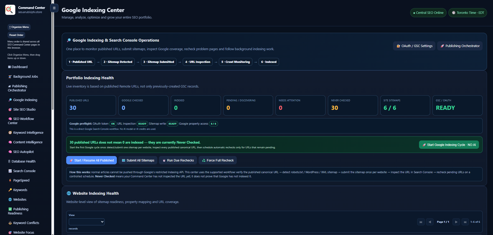Open Dashboard in the sidebar menu

click(x=18, y=67)
